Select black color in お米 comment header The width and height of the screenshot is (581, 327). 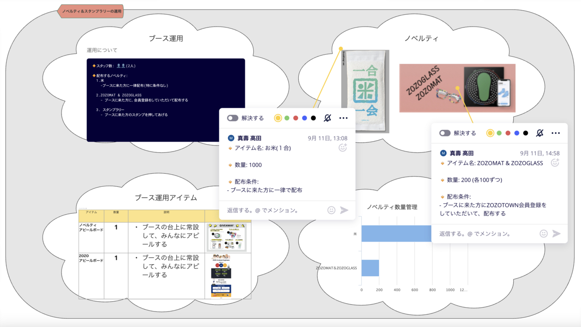tap(313, 118)
